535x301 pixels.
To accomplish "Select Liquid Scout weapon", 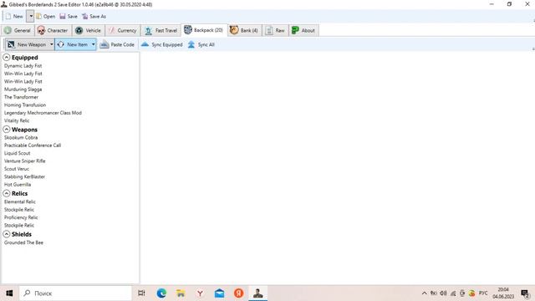I will [x=17, y=153].
